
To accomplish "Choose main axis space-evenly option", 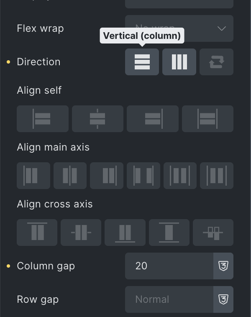I will click(217, 176).
